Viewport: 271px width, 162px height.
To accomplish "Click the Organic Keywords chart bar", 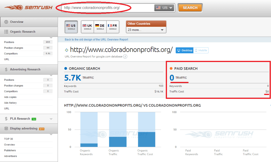I will [89, 130].
